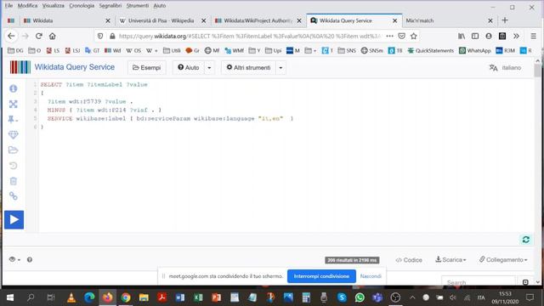Open the Visualizza menu
Viewport: 544px width, 306px height.
[53, 6]
